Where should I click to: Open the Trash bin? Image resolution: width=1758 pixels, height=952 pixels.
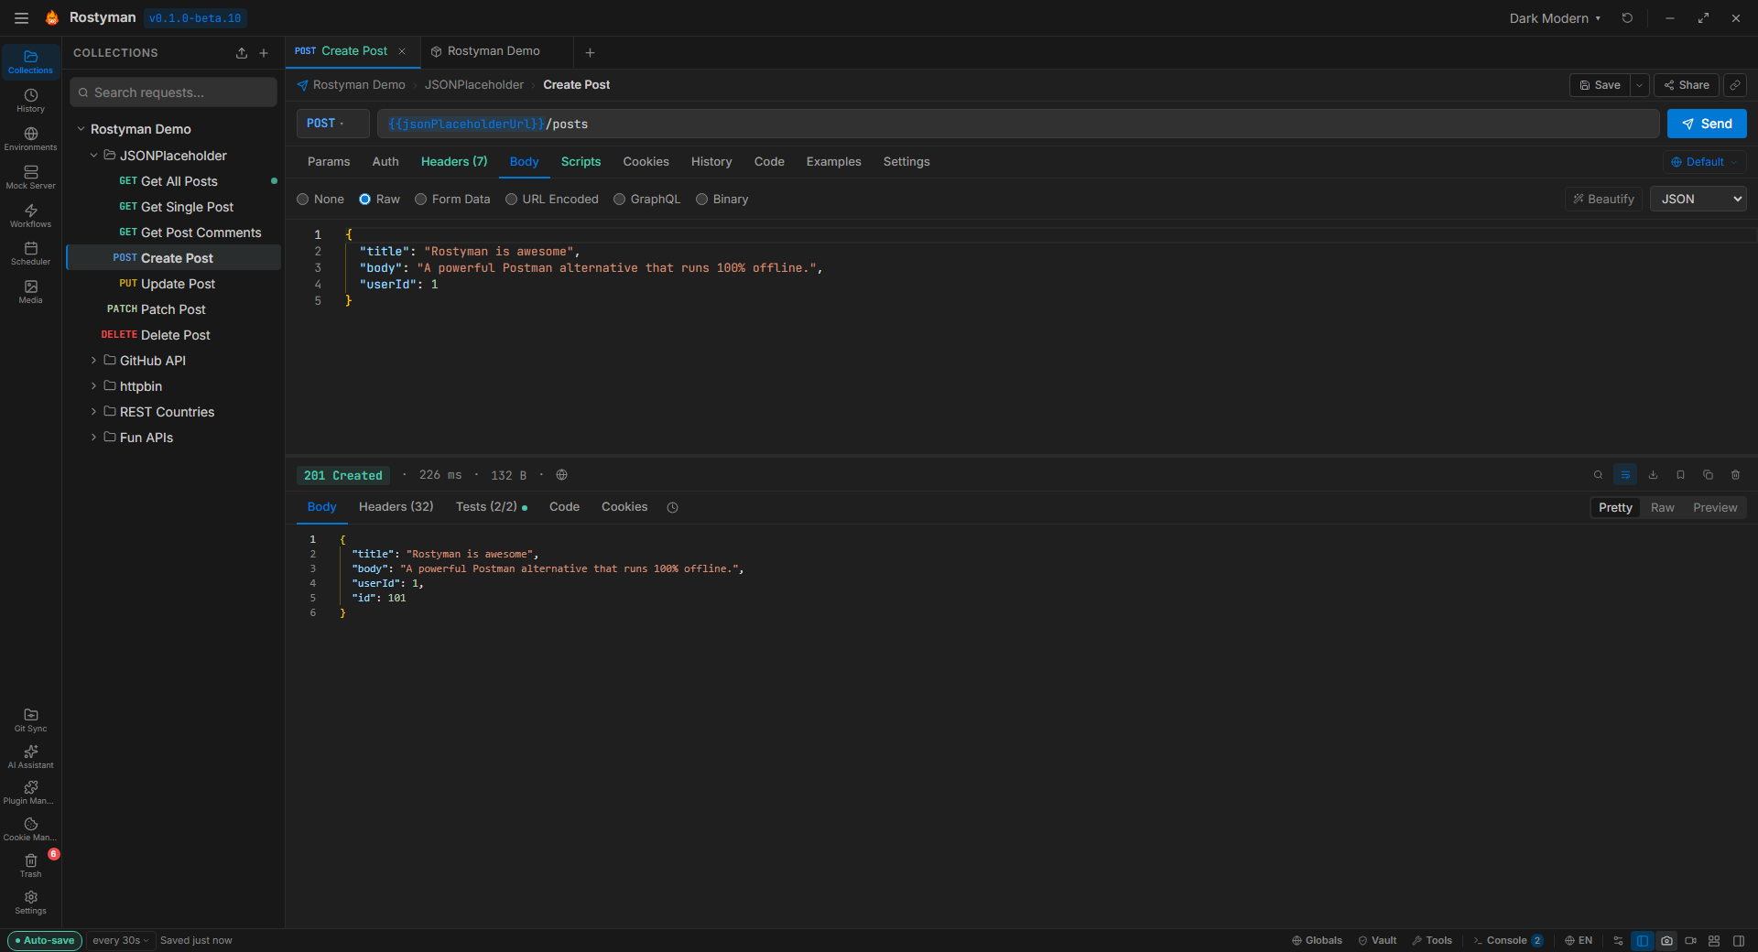[30, 865]
